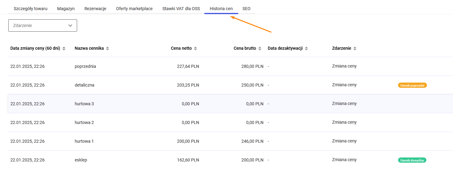
Task: Select the gross price "250,00 PLN"
Action: click(x=252, y=85)
